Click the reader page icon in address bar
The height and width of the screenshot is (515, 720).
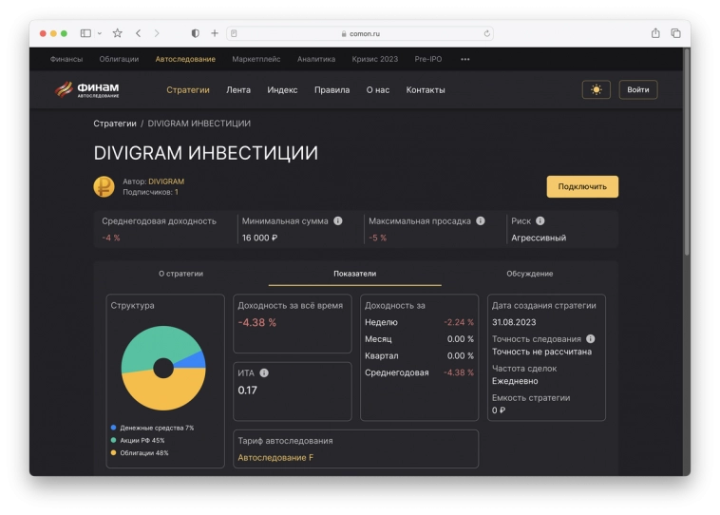pos(234,33)
